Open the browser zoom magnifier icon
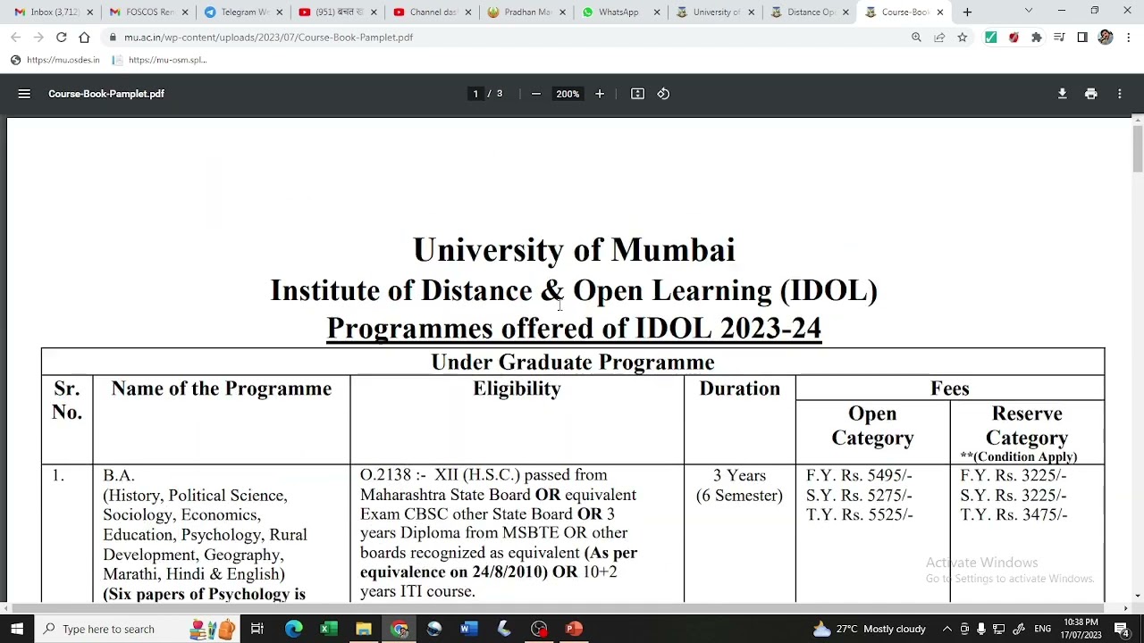 [x=916, y=38]
